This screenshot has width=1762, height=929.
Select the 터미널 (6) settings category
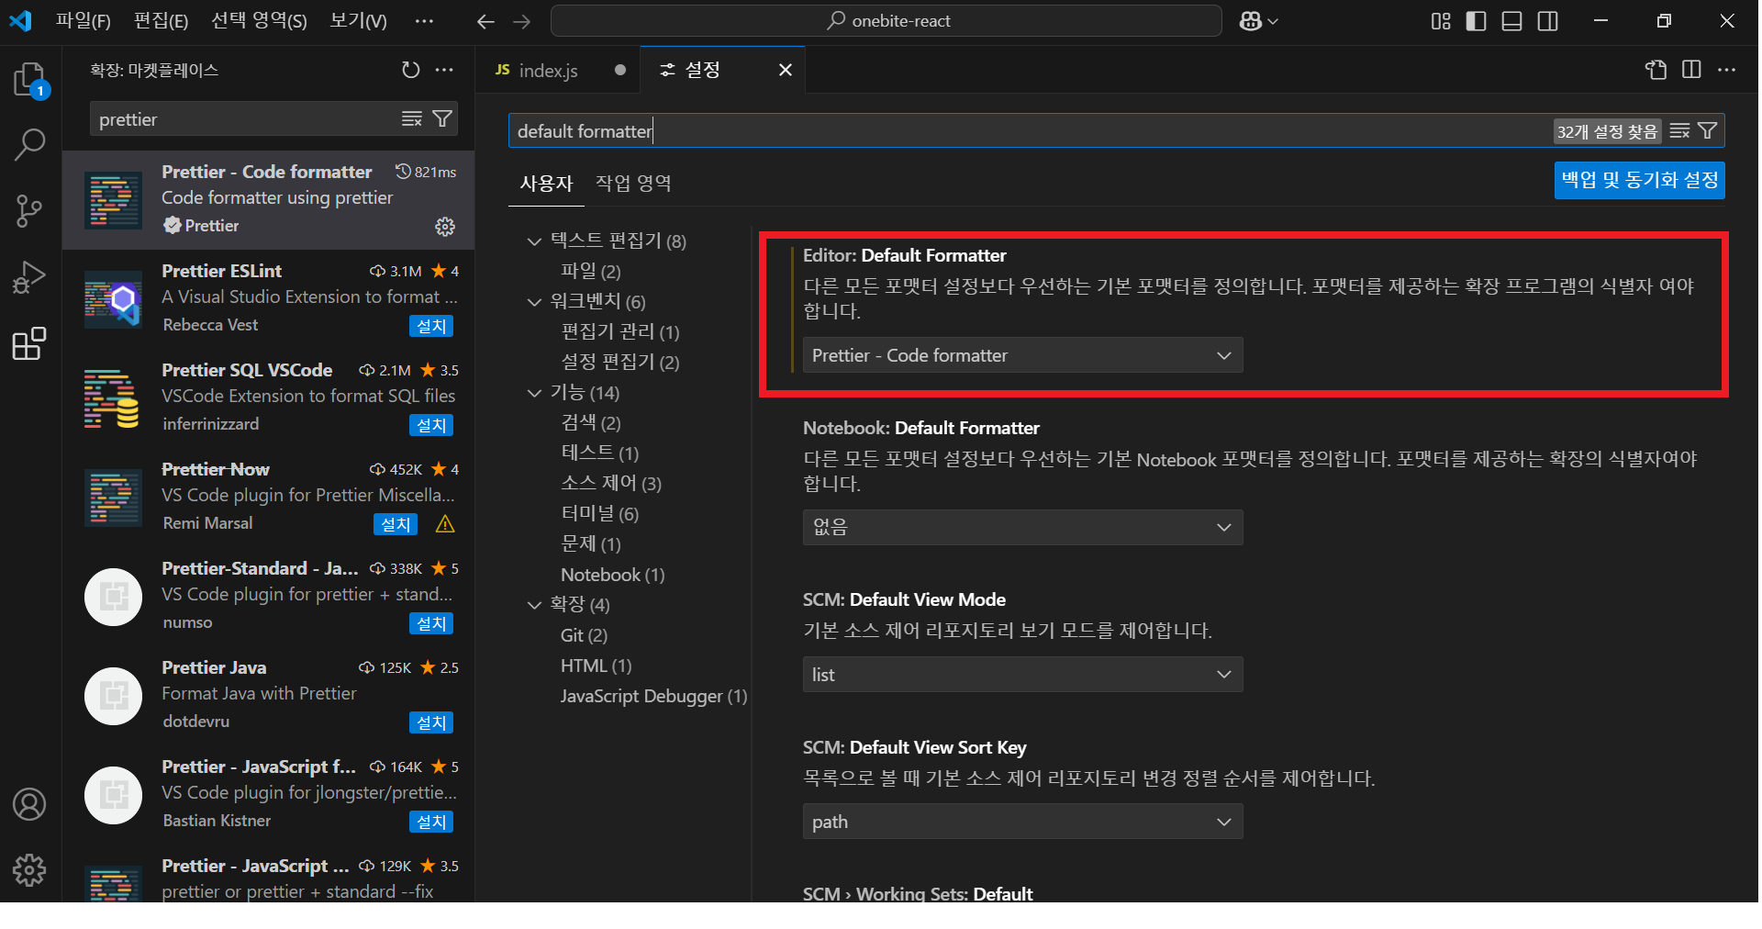tap(600, 514)
